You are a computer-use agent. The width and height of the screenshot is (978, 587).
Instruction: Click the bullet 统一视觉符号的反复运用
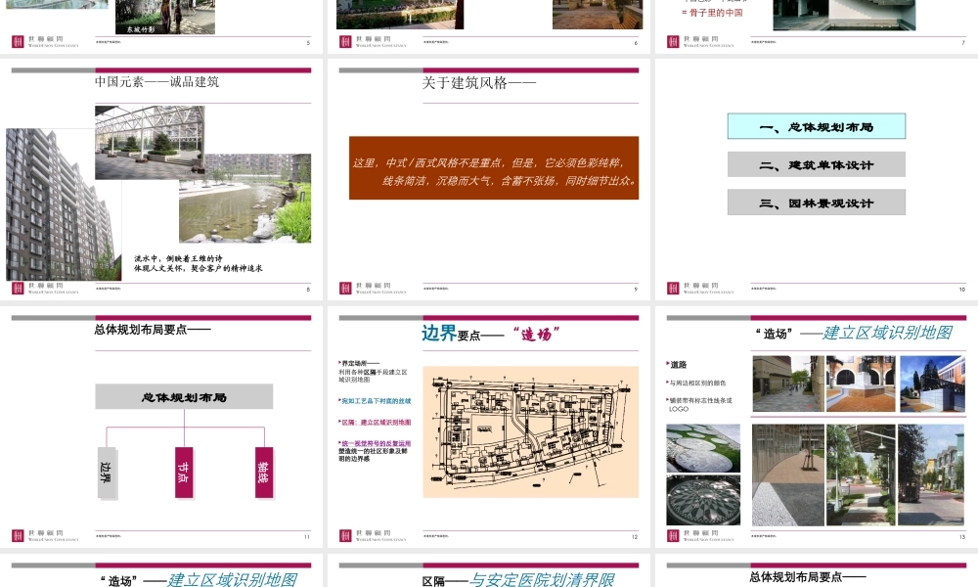tap(375, 443)
